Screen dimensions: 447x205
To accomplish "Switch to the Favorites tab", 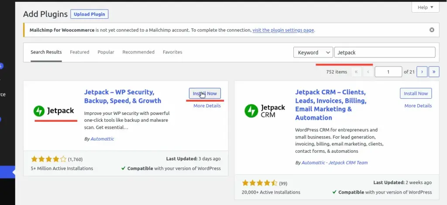I will click(x=172, y=52).
